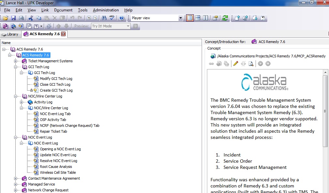Click the Link Topic icon
The image size is (329, 193).
[x=21, y=26]
